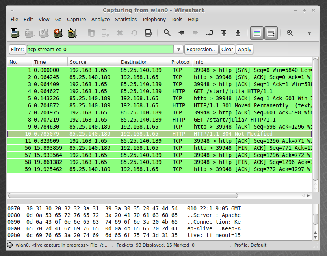Click the reload capture file icon
Image resolution: width=327 pixels, height=256 pixels.
point(134,33)
